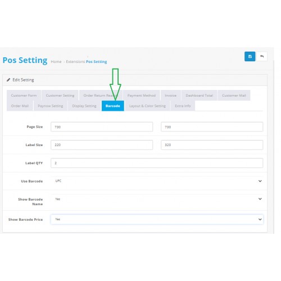
Task: Select the Payment Method tab
Action: click(x=142, y=96)
